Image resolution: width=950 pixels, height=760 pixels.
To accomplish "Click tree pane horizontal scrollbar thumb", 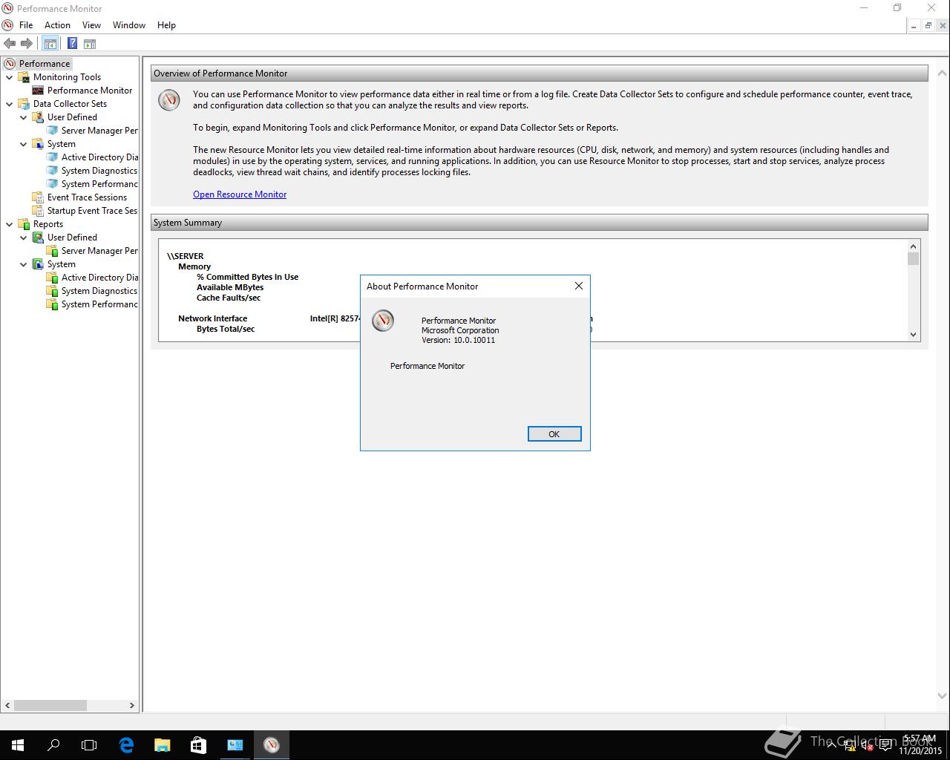I will [50, 705].
